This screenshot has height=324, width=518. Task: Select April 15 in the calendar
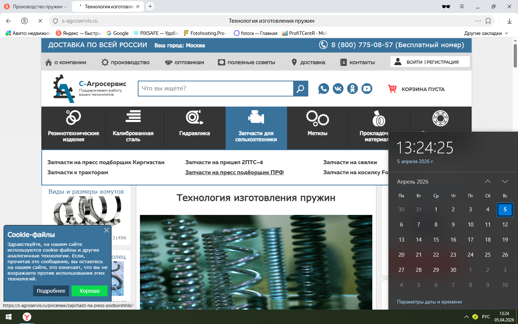[x=436, y=240]
